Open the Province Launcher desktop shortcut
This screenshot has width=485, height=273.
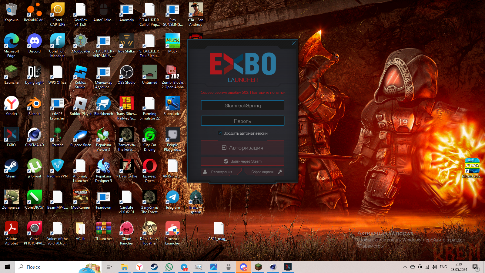(173, 233)
